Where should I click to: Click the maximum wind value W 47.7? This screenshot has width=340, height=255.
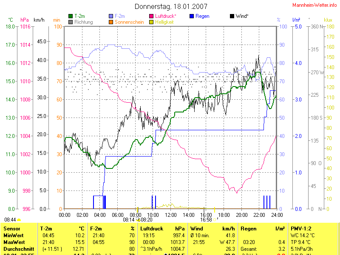pos(227,242)
